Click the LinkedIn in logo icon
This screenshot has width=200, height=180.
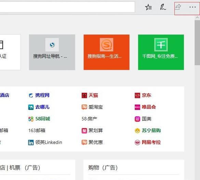tap(31, 142)
